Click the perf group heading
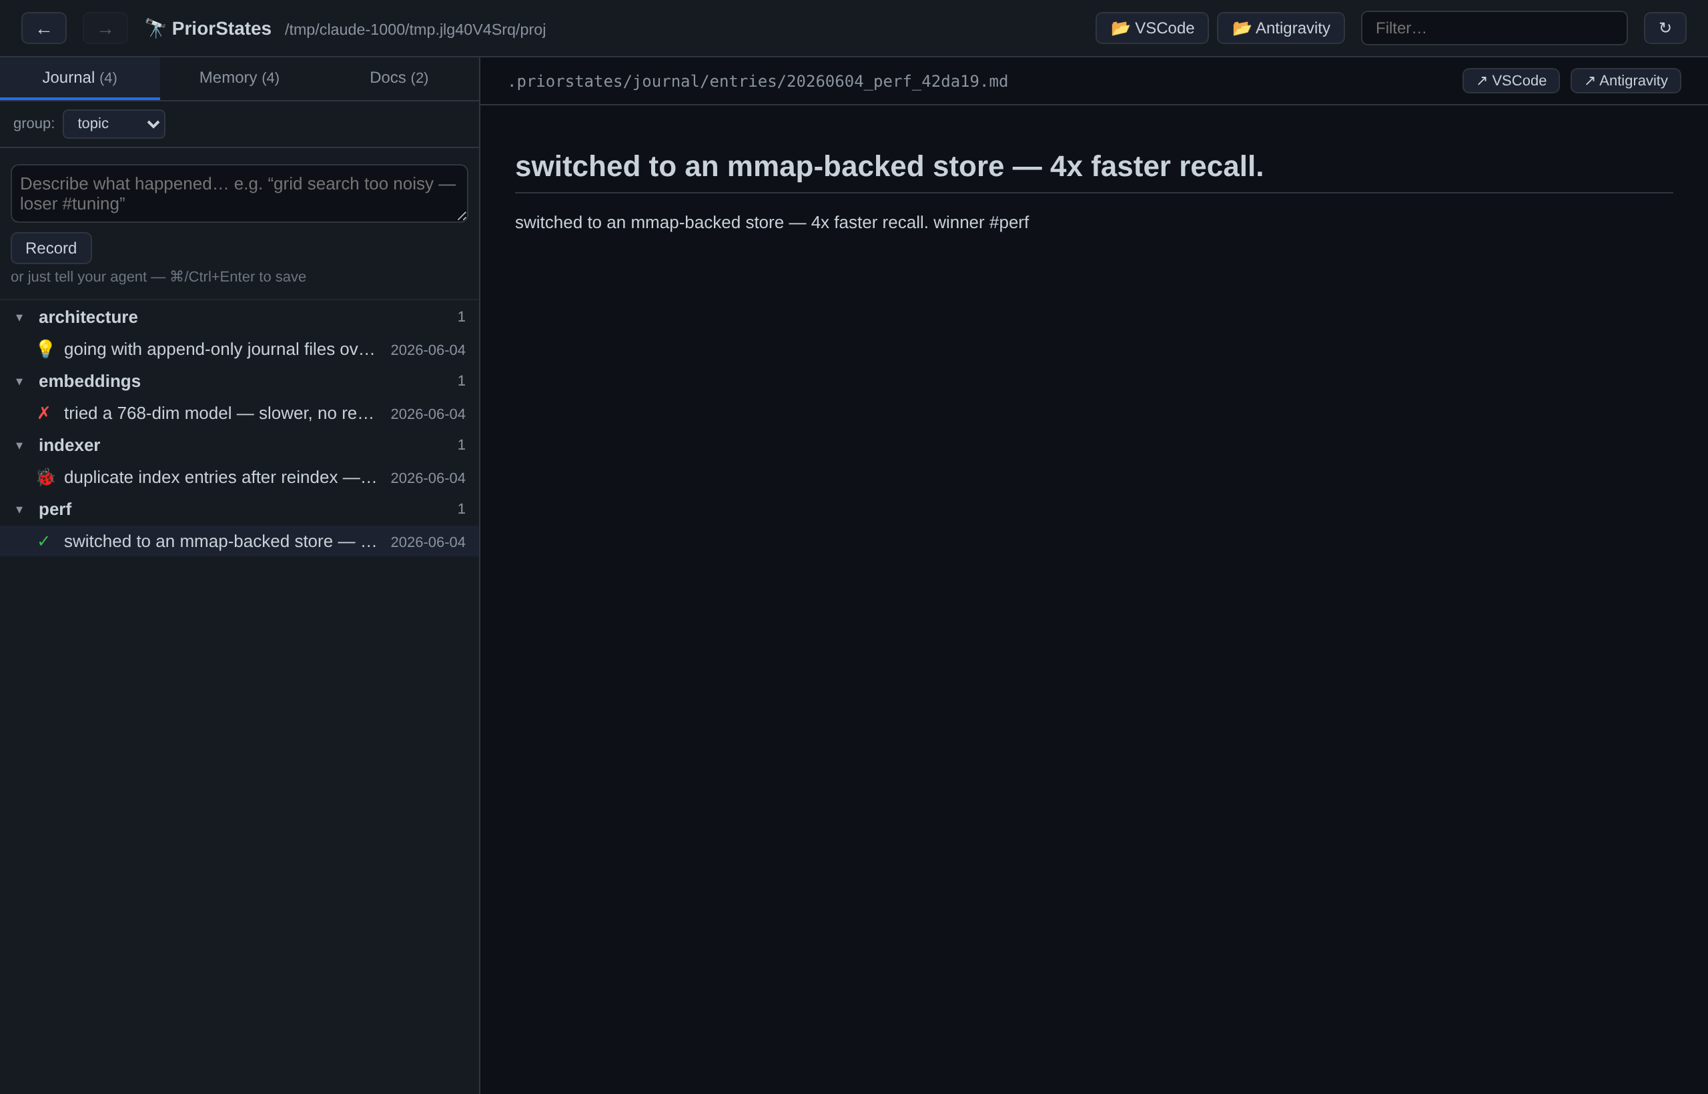Screen dimensions: 1708x1094 [55, 508]
